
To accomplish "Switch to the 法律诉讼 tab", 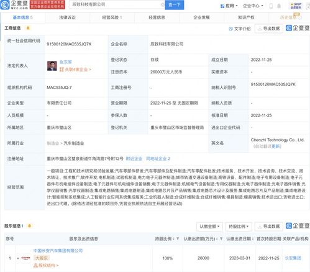I will click(x=67, y=17).
